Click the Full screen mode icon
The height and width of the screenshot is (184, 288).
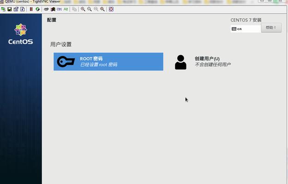pos(111,9)
